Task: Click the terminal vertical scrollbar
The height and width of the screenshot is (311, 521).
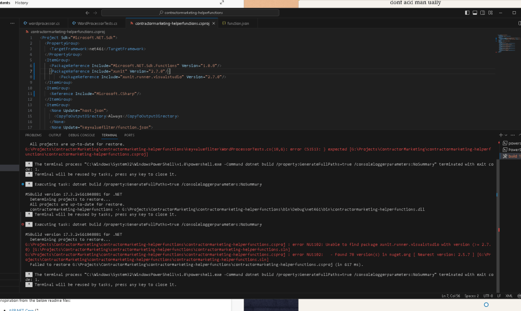Action: (x=498, y=226)
